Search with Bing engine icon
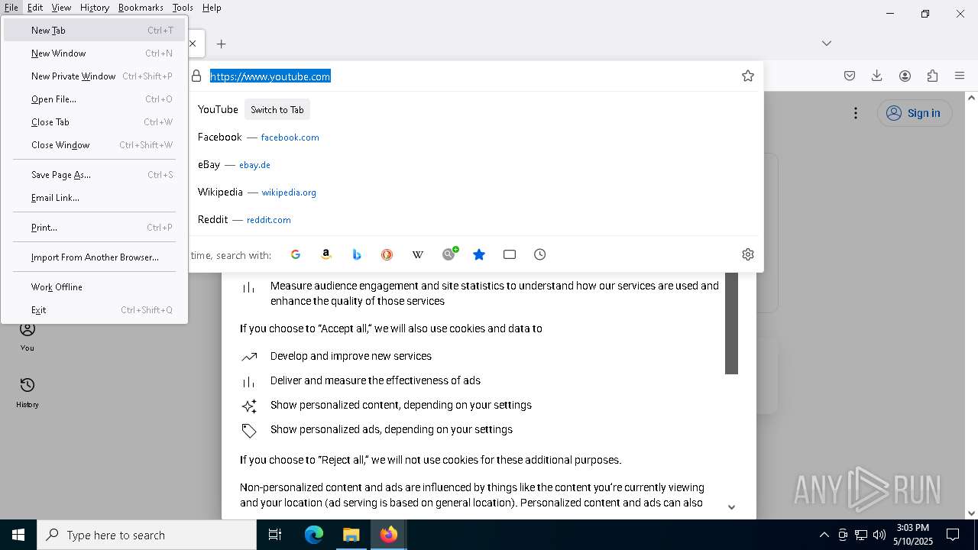Screen dimensions: 978x550 pos(357,254)
